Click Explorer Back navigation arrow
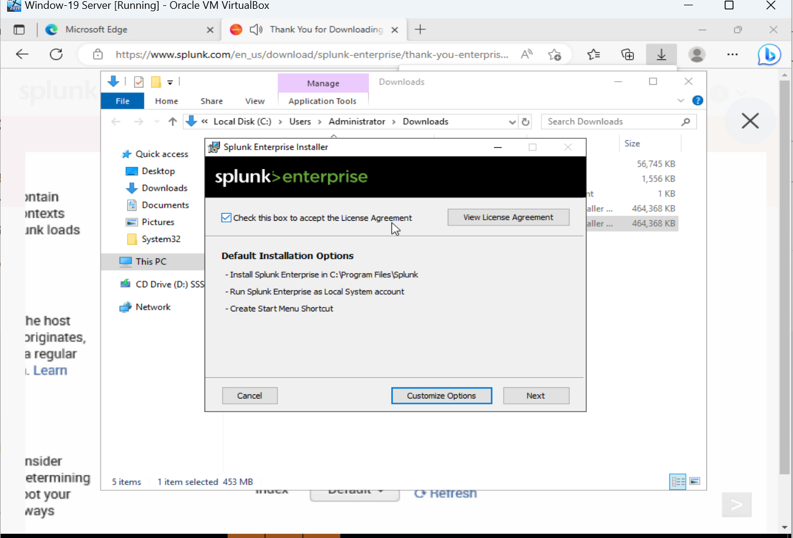Viewport: 793px width, 538px height. [x=116, y=121]
